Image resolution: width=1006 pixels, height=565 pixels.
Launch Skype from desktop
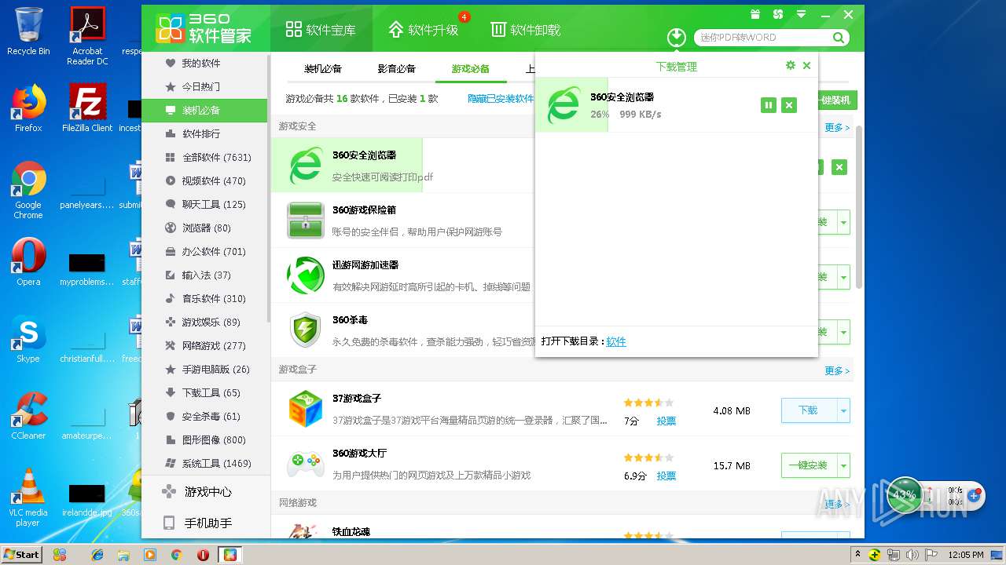28,338
